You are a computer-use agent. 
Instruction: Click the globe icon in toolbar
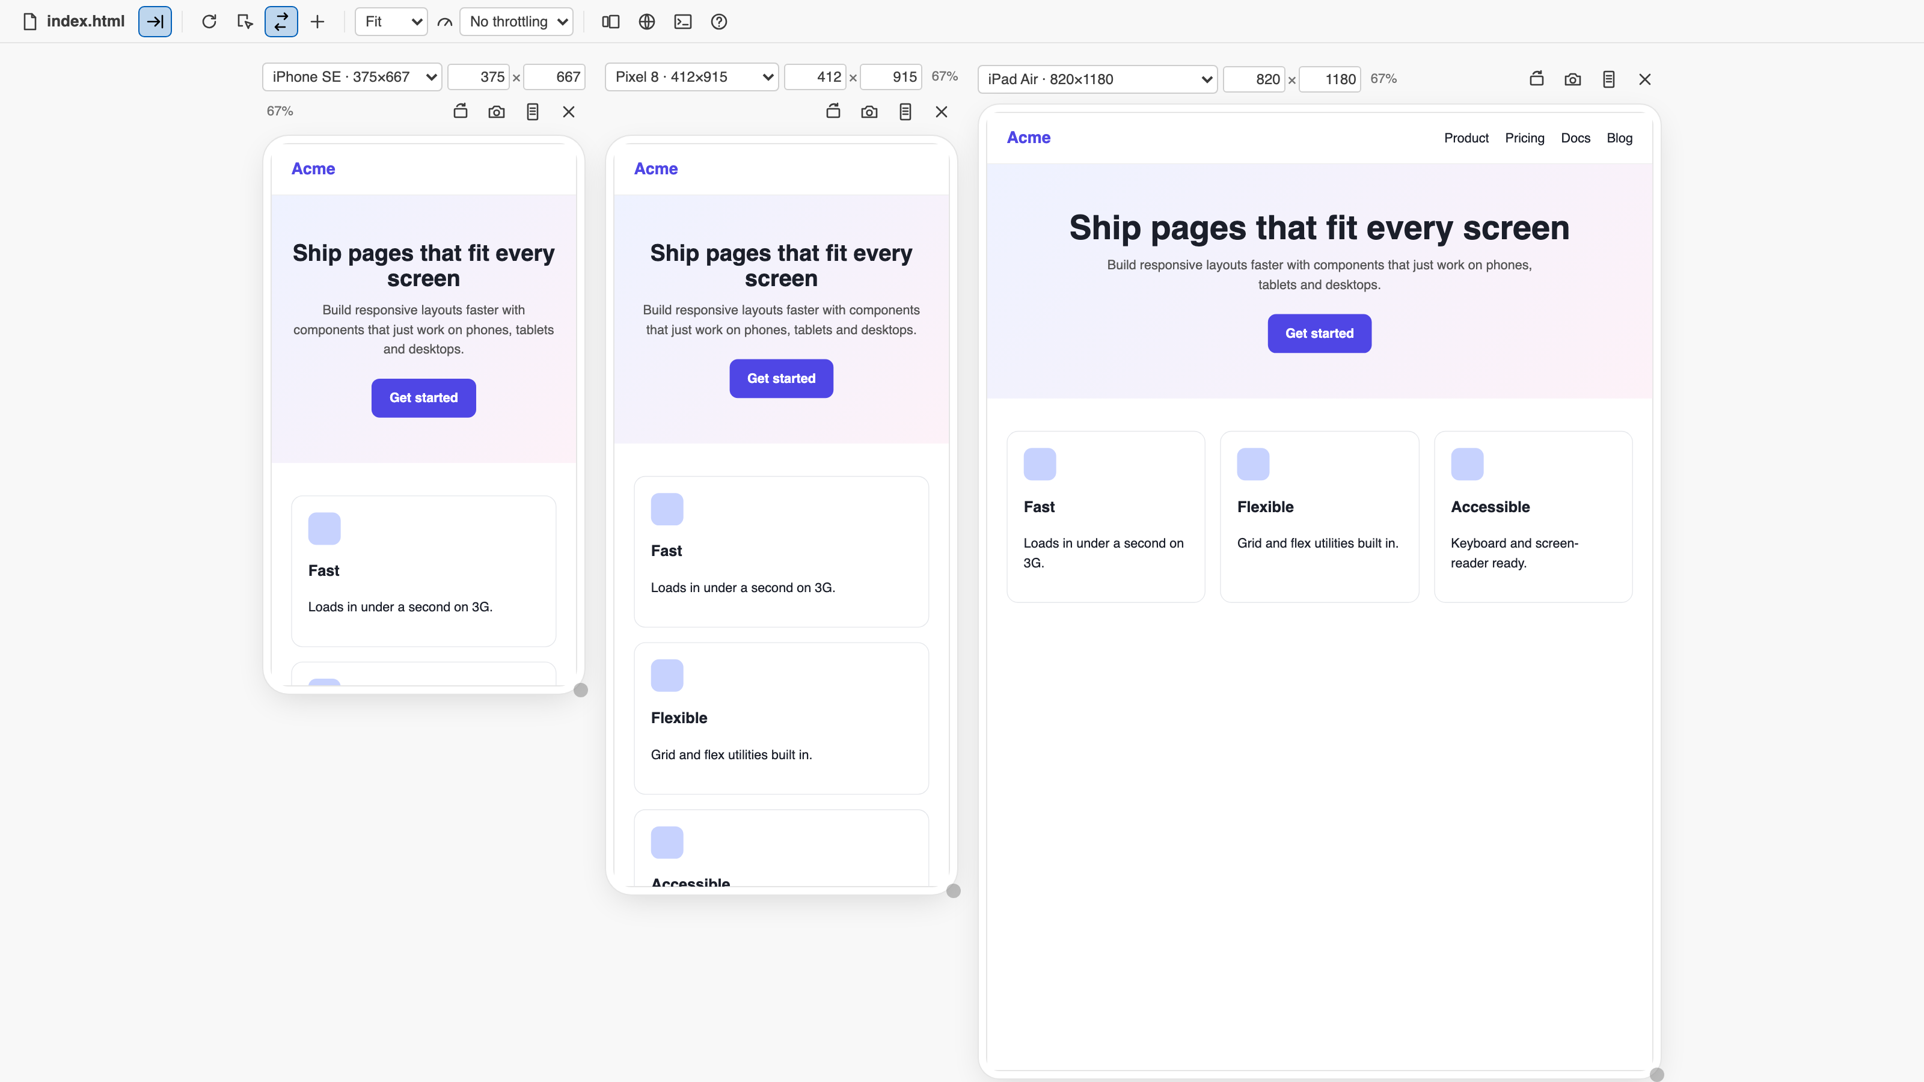[647, 22]
